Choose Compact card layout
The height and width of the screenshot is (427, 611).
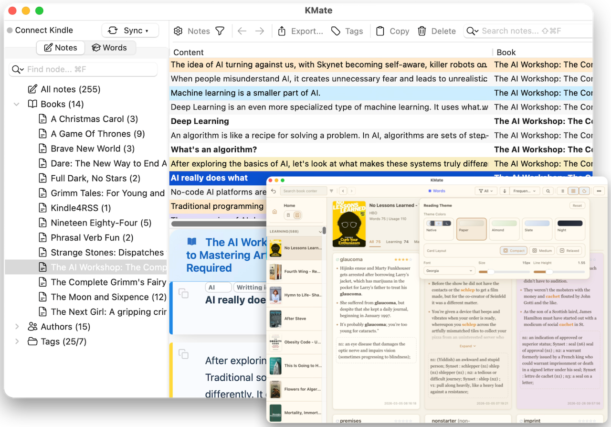coord(514,251)
